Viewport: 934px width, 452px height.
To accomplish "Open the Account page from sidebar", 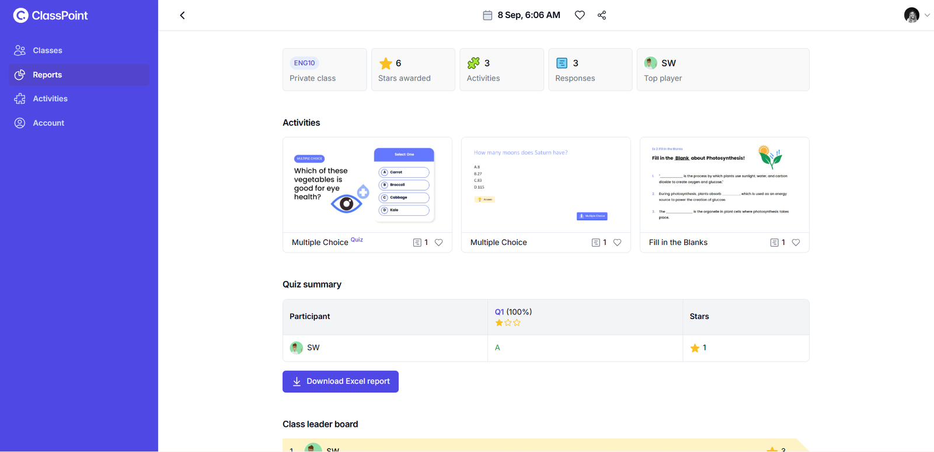I will pyautogui.click(x=48, y=123).
